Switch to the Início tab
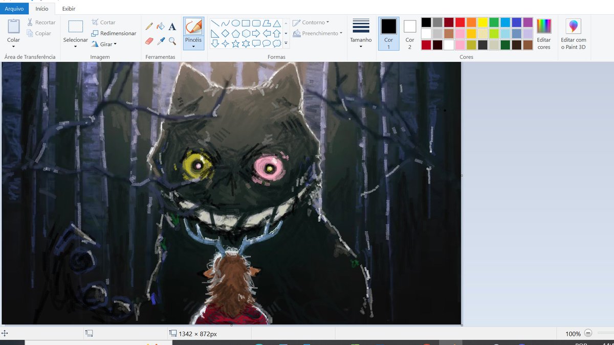 click(x=42, y=9)
